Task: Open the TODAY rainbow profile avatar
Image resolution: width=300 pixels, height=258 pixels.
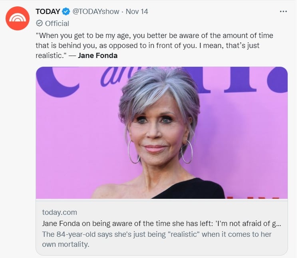Action: 18,18
